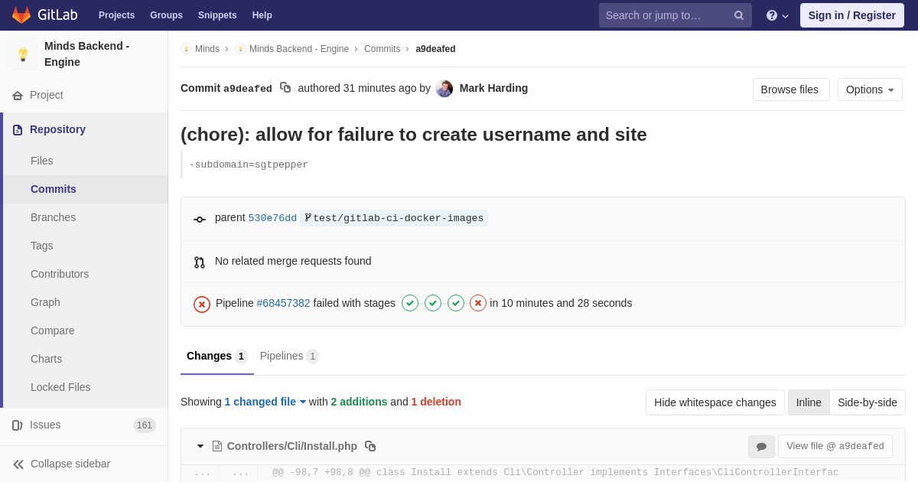The image size is (918, 482).
Task: Click the GitLab fox logo
Action: 21,15
